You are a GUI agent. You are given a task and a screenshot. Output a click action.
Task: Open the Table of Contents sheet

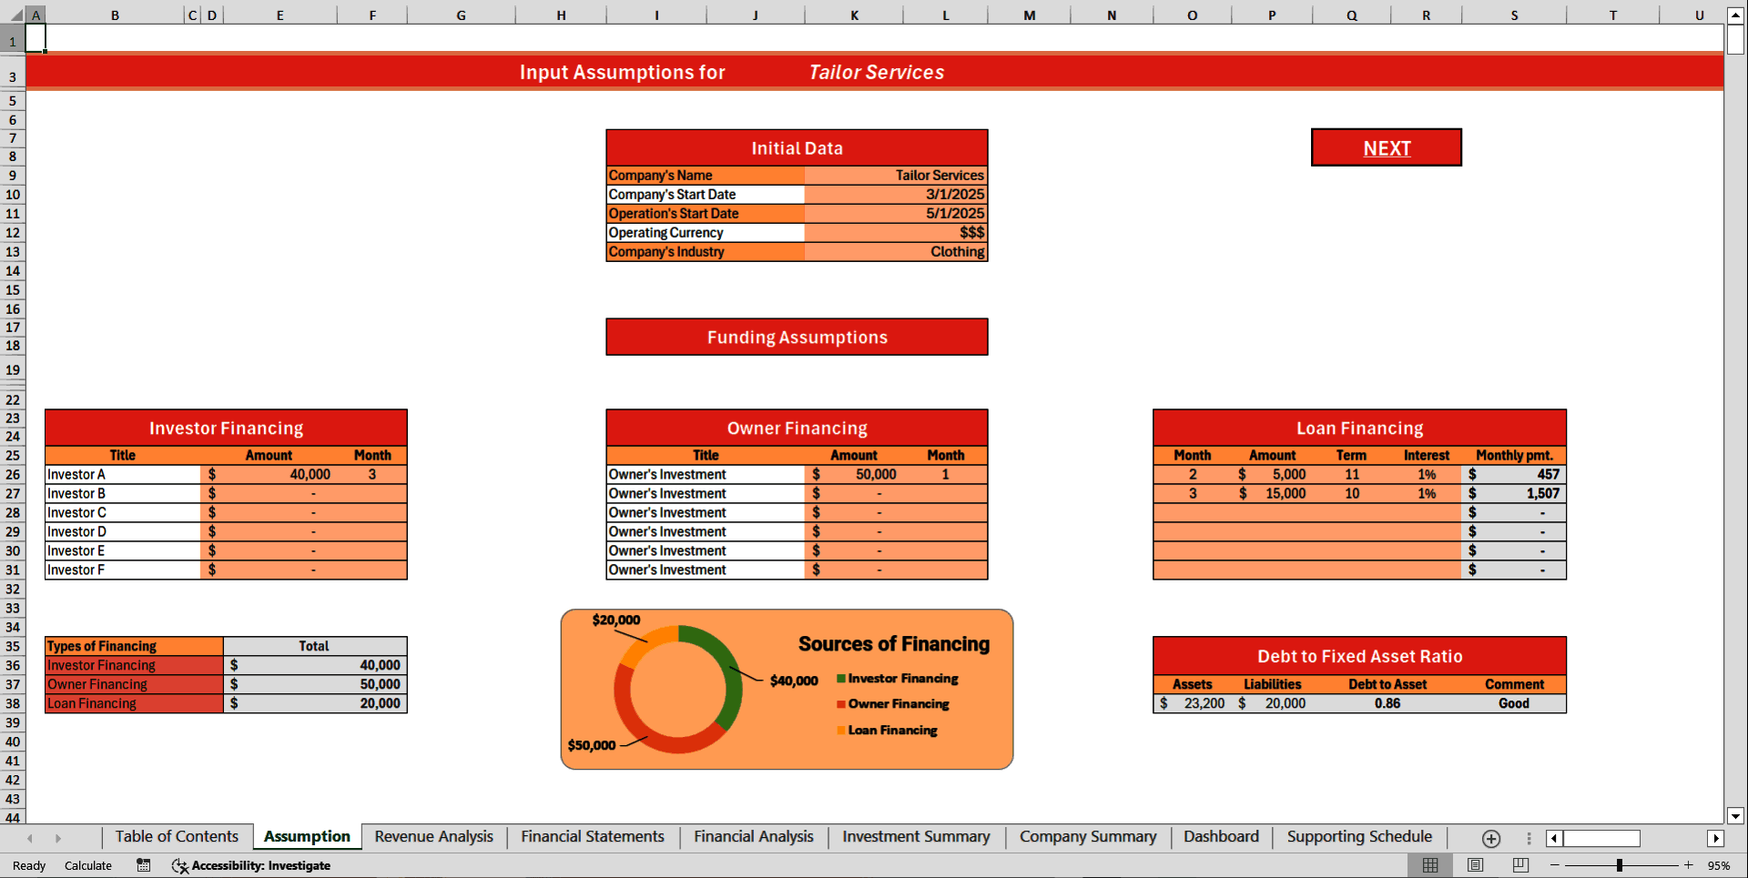[x=178, y=836]
